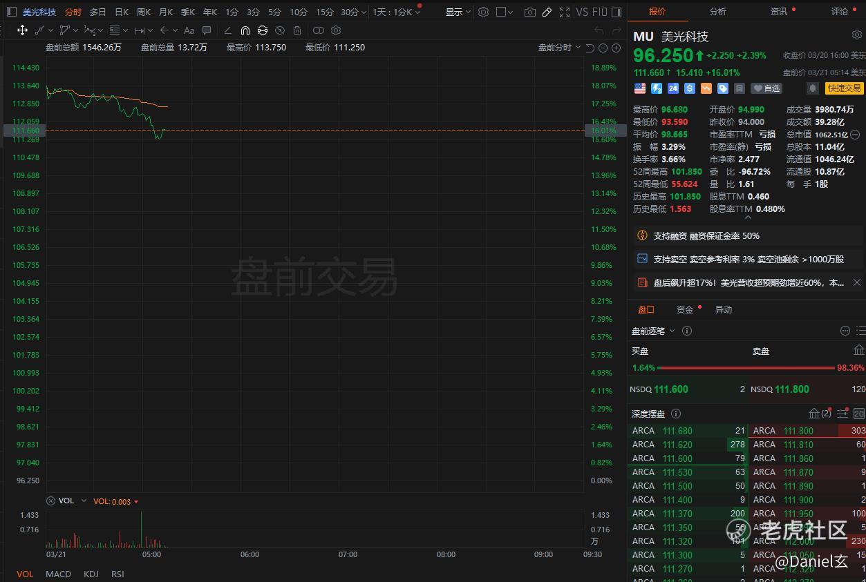Delete drawings with the trash icon
This screenshot has width=866, height=582.
[297, 30]
